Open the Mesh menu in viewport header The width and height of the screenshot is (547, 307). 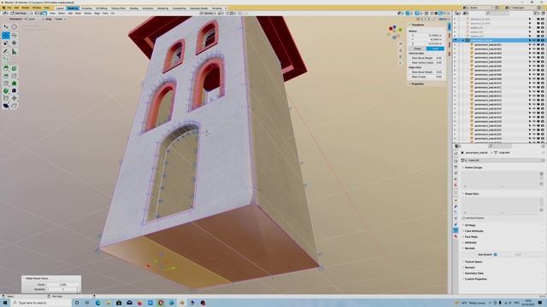tap(78, 14)
